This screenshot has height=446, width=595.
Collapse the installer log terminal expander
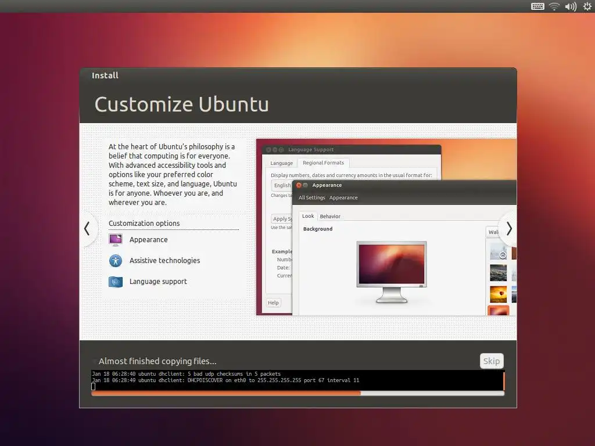pos(94,361)
